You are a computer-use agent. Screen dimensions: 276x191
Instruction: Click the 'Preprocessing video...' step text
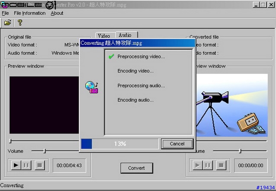click(x=141, y=57)
